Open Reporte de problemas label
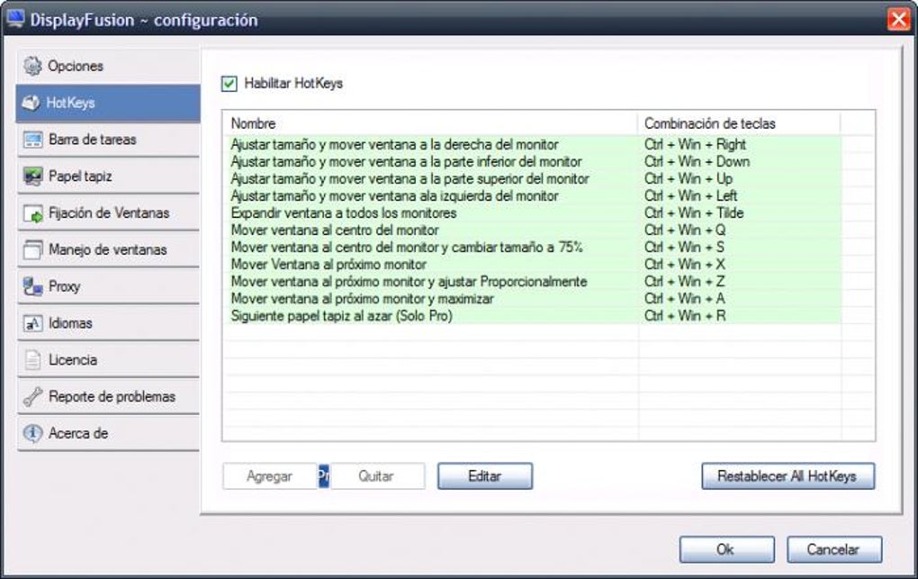918x579 pixels. coord(112,397)
